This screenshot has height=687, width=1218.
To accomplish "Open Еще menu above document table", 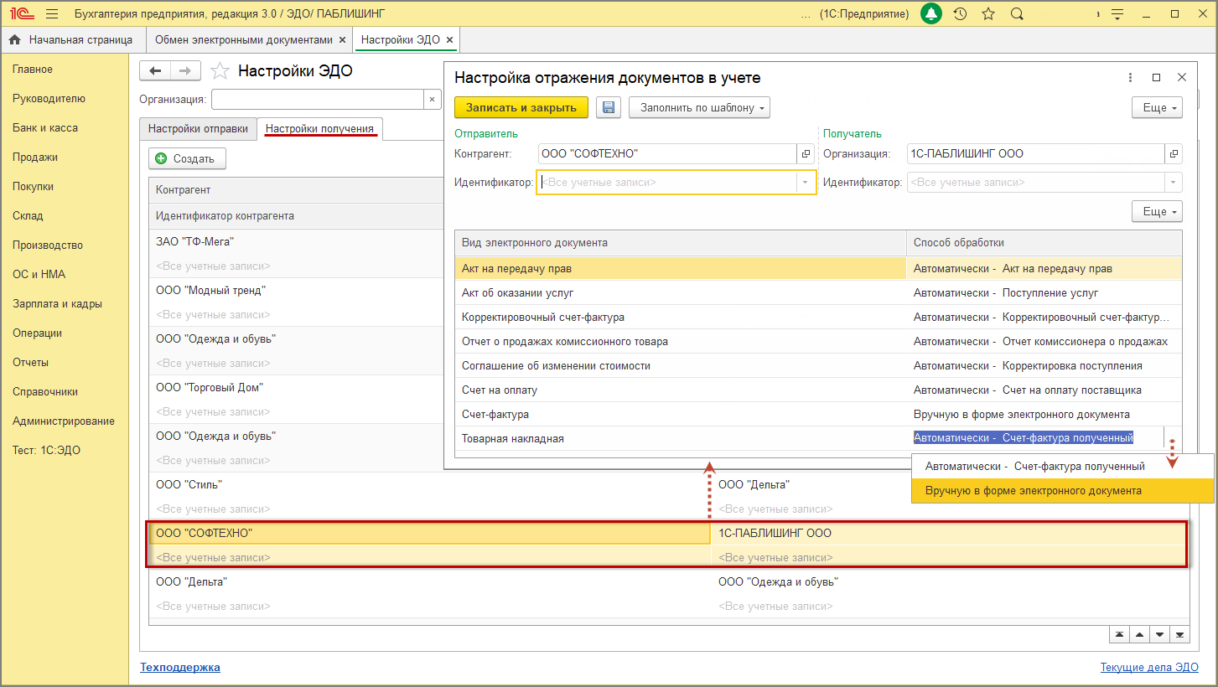I will tap(1157, 211).
